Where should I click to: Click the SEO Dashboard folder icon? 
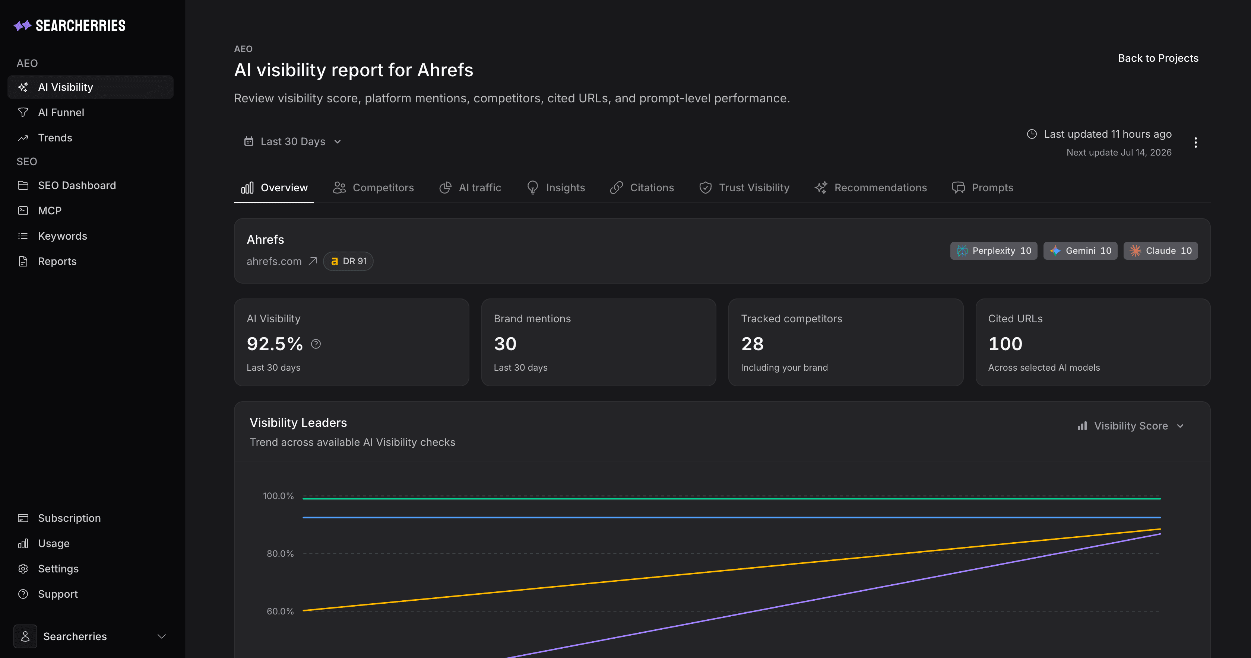(x=23, y=185)
